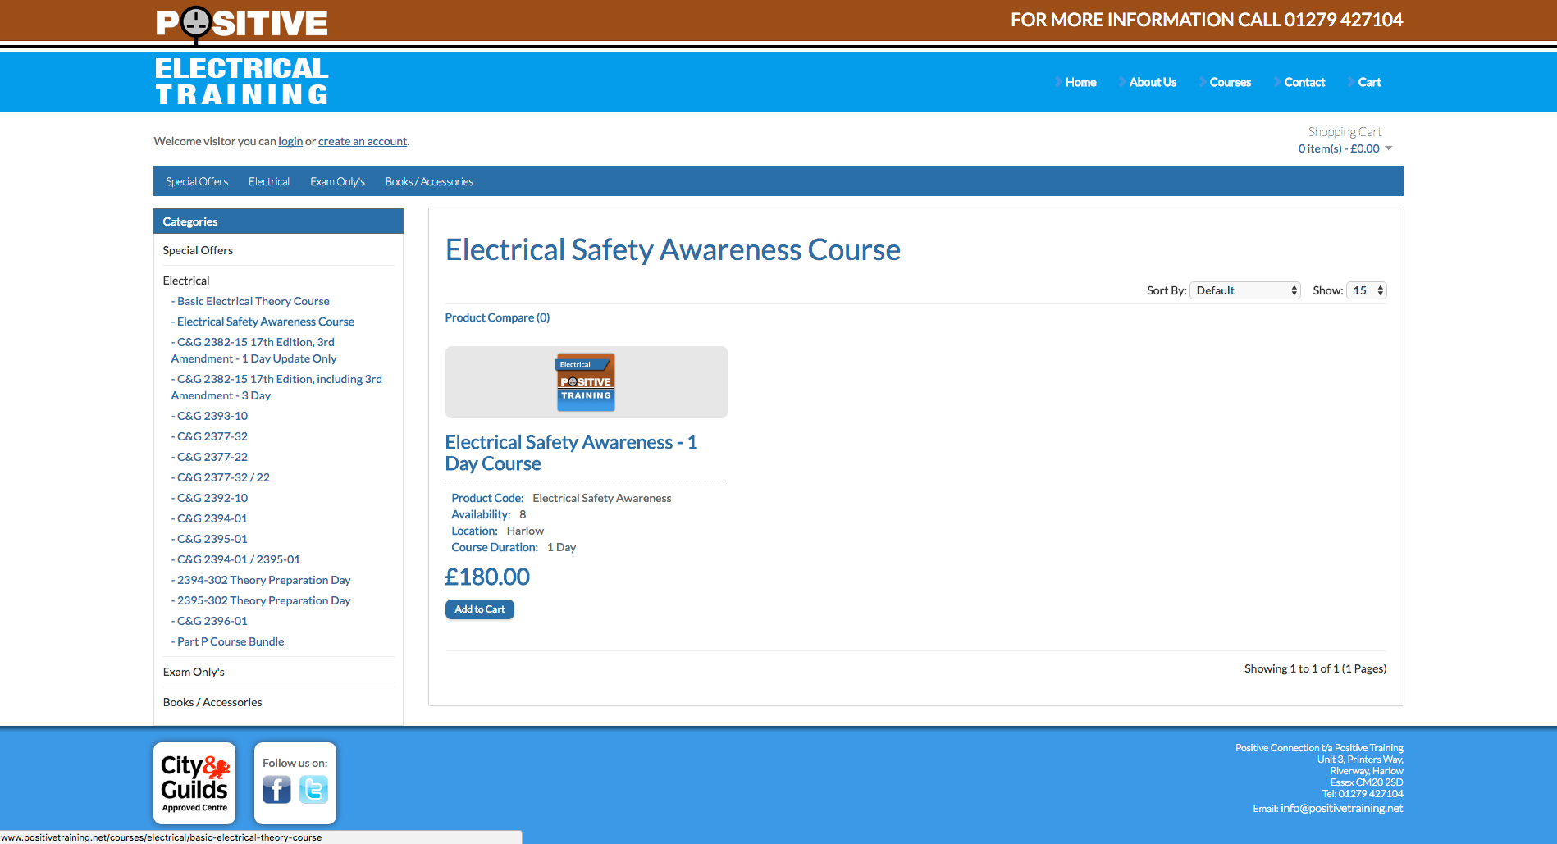The width and height of the screenshot is (1557, 844).
Task: Open About Us in top navigation
Action: point(1152,82)
